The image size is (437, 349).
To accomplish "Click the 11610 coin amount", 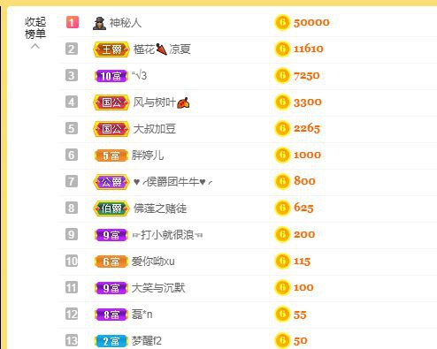I will coord(309,49).
